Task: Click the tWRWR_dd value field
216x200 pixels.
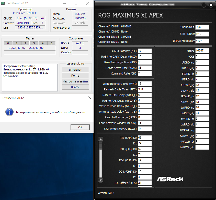Action: 202,147
